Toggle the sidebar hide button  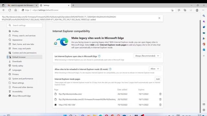point(204,104)
